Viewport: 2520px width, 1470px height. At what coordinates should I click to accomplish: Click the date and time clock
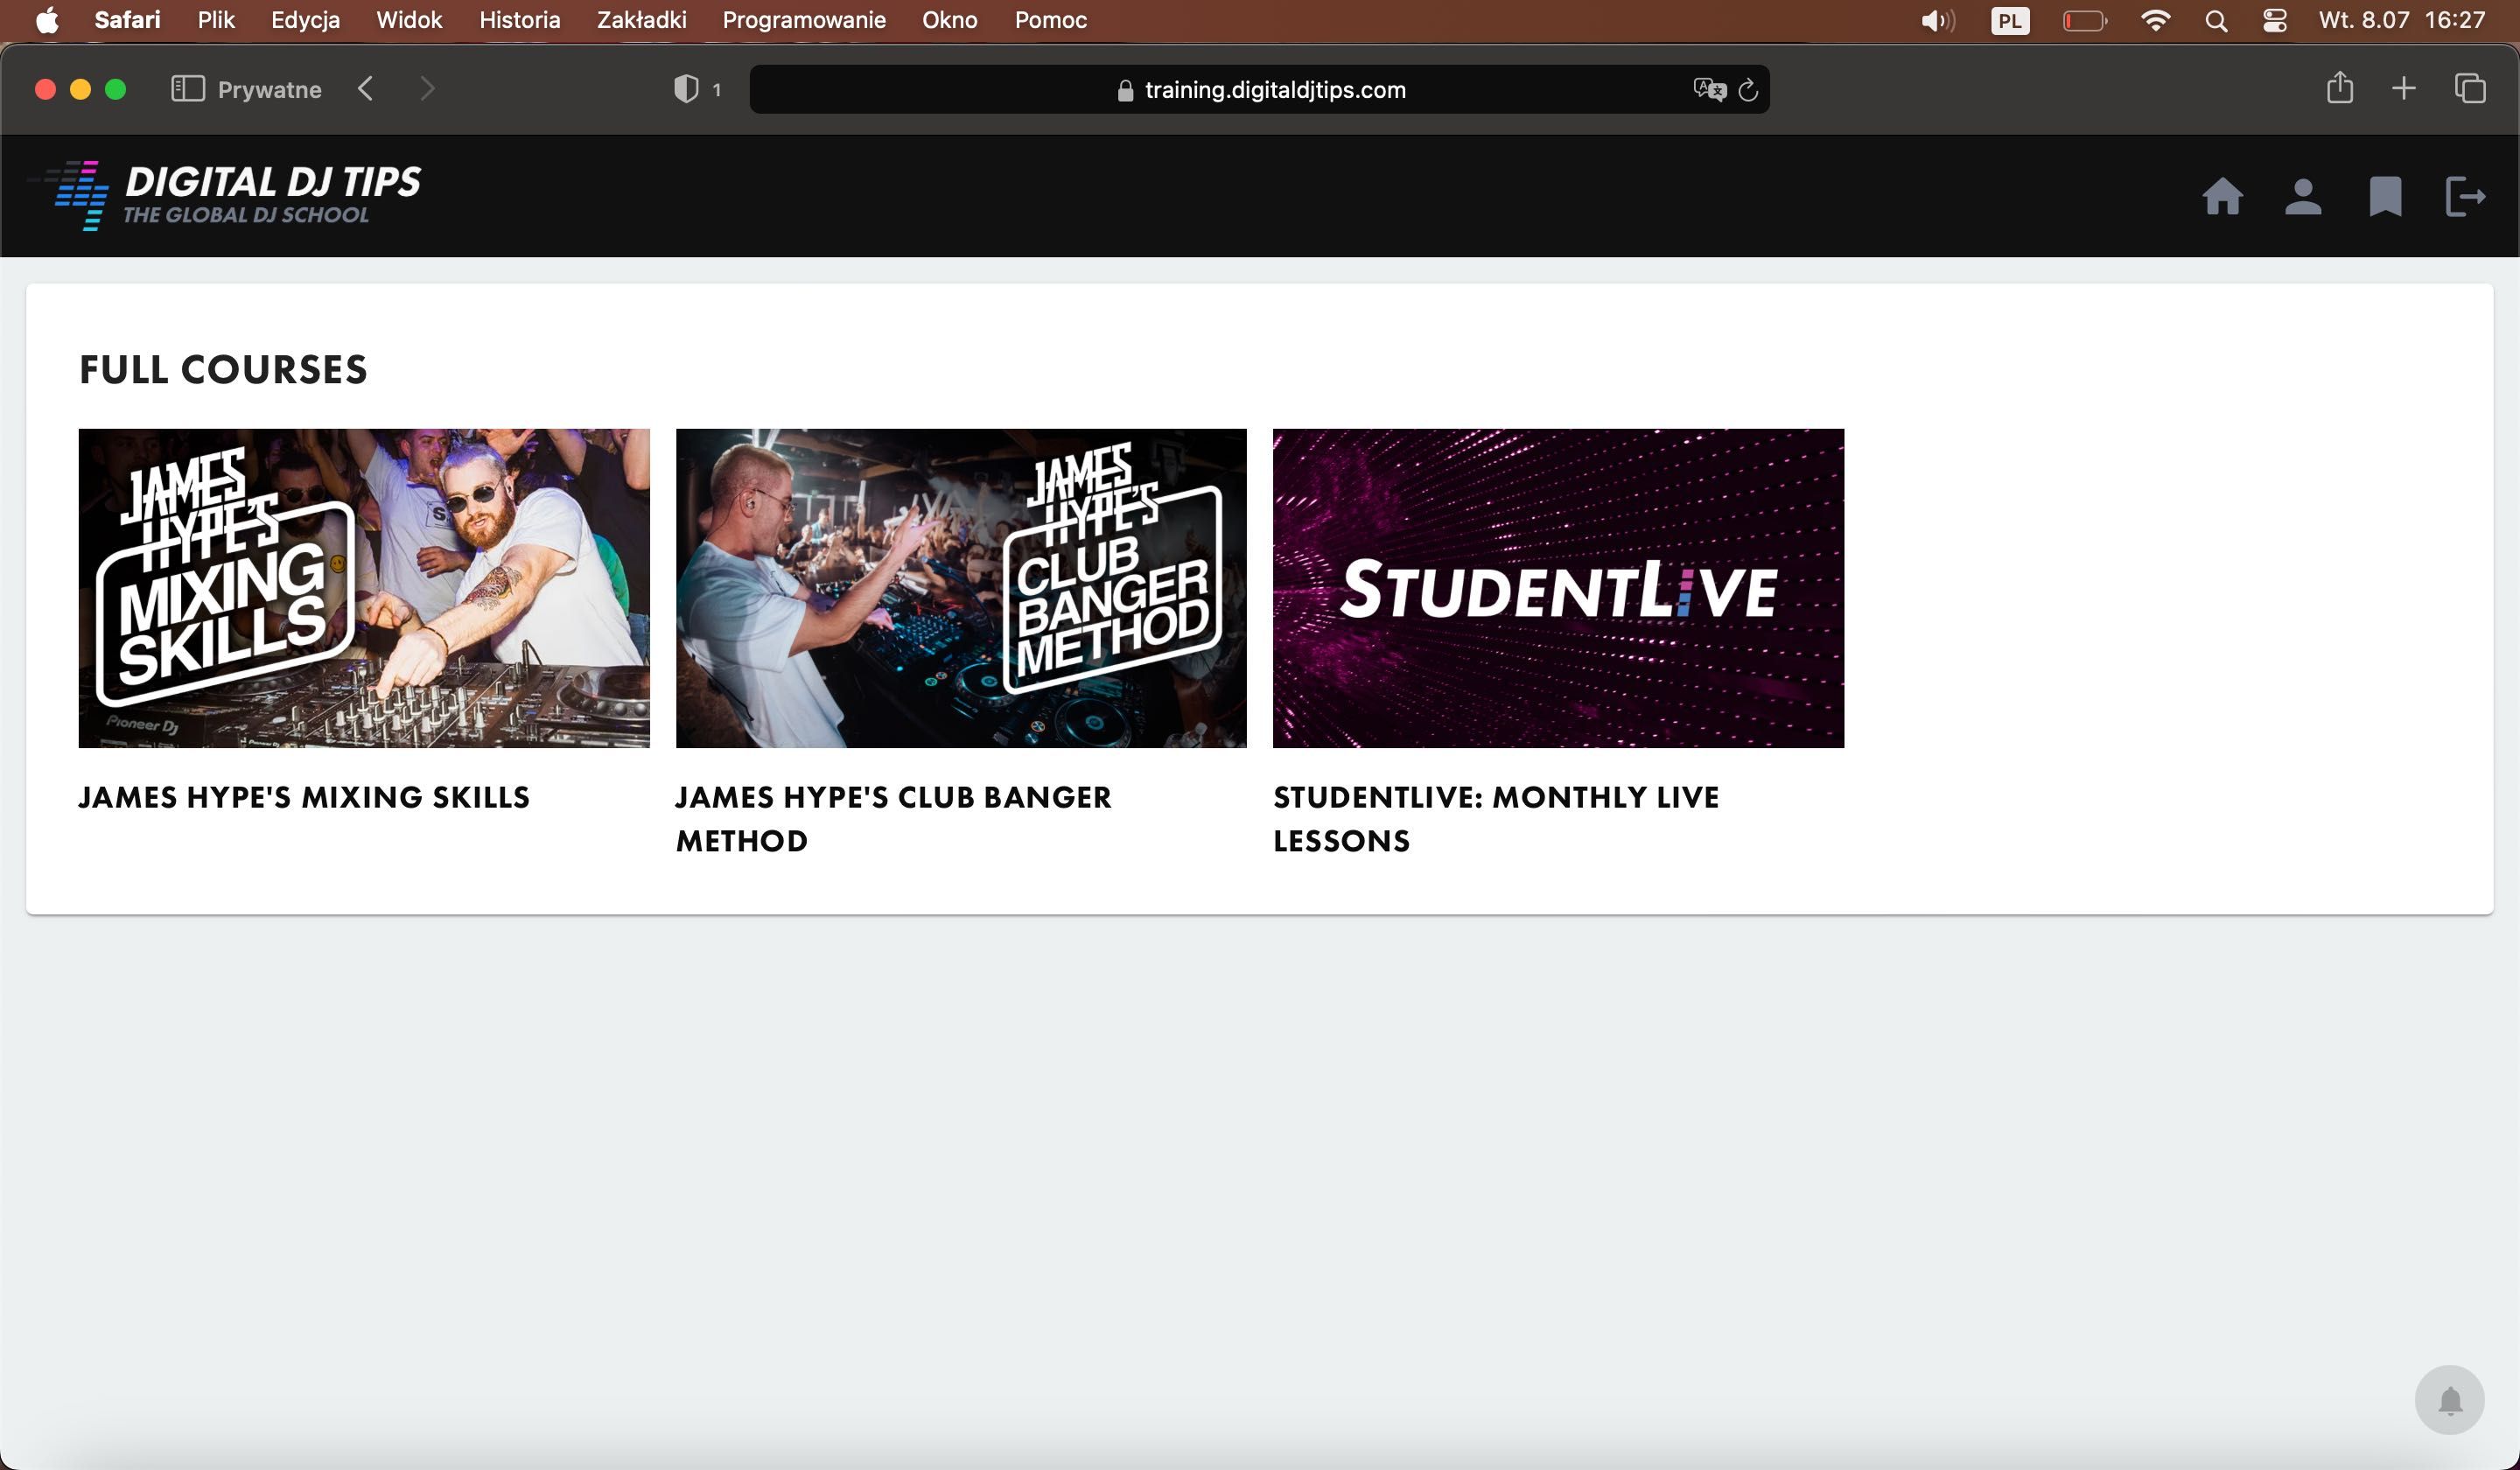[x=2402, y=20]
